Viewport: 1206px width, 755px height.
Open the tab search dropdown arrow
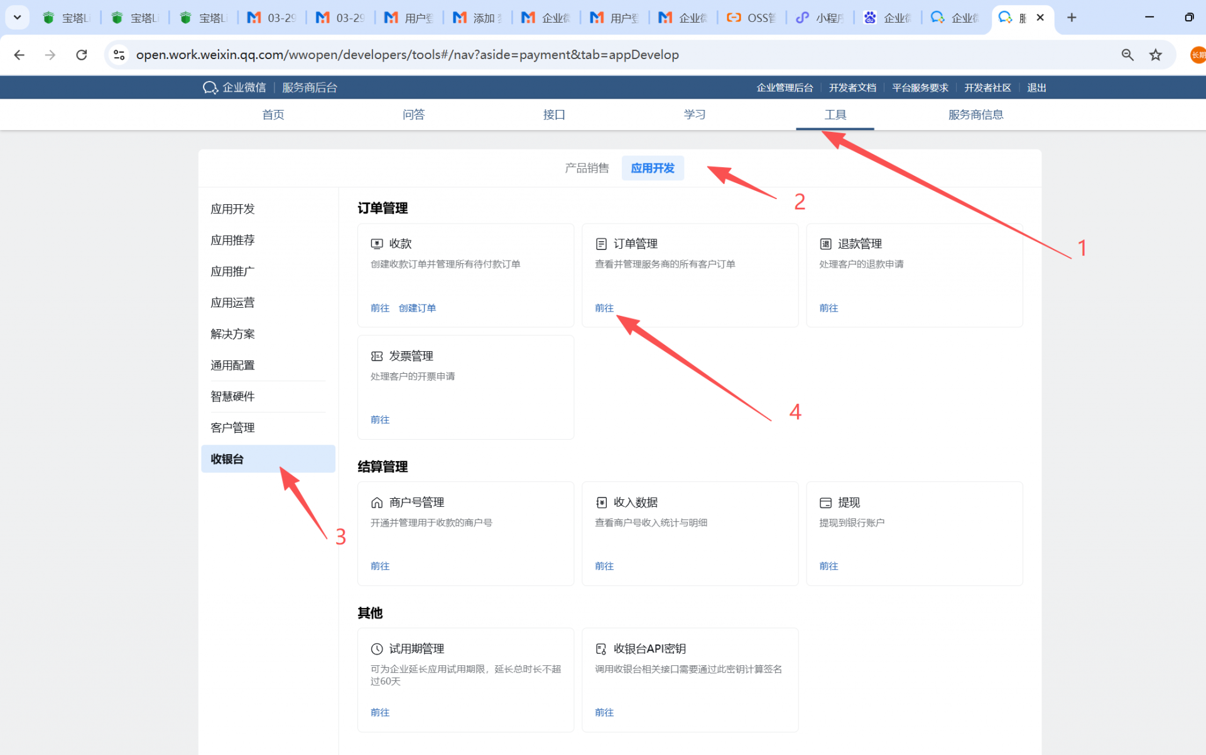17,17
